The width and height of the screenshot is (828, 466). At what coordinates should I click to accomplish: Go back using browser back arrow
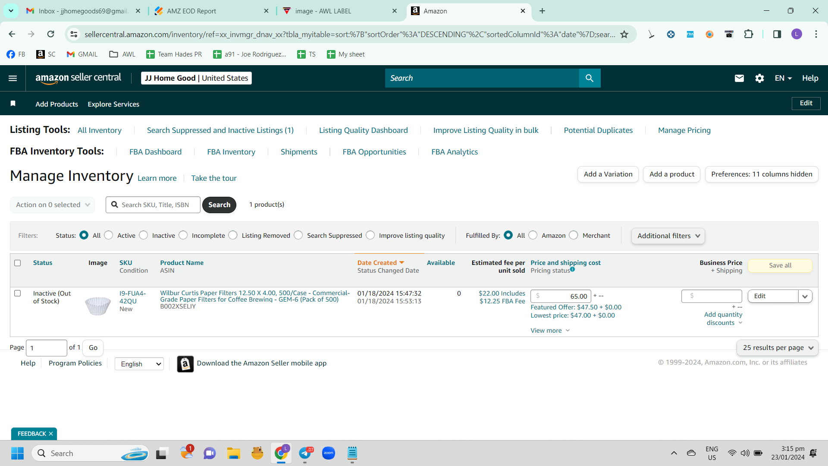12,34
